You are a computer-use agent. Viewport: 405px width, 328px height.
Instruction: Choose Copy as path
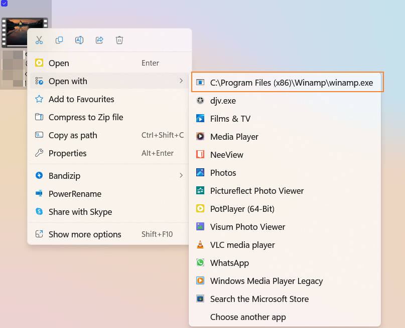[x=109, y=135]
